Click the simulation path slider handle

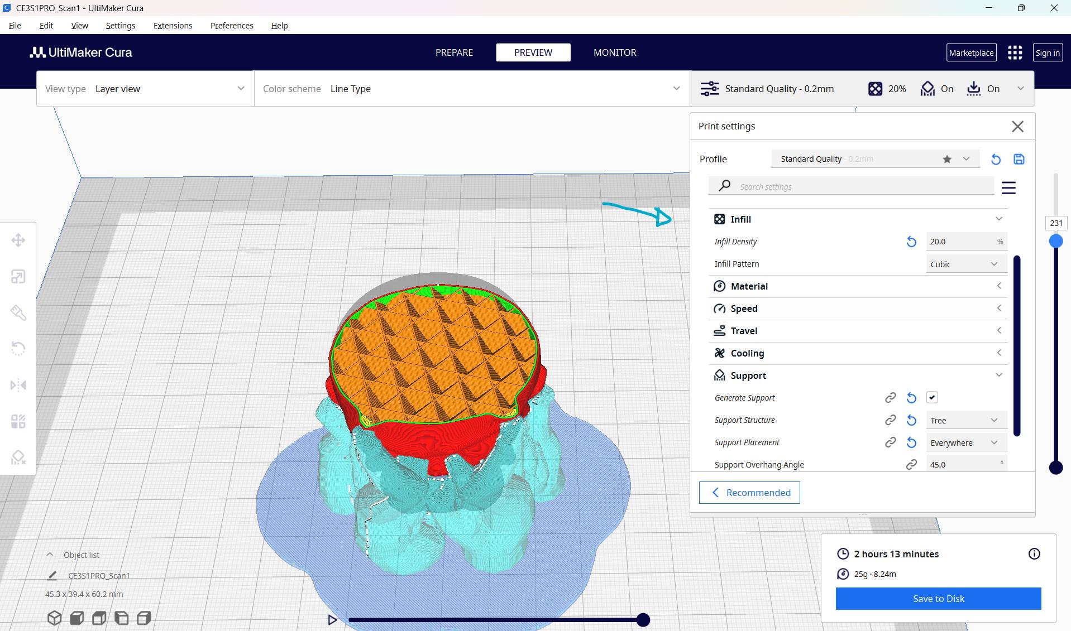click(643, 620)
